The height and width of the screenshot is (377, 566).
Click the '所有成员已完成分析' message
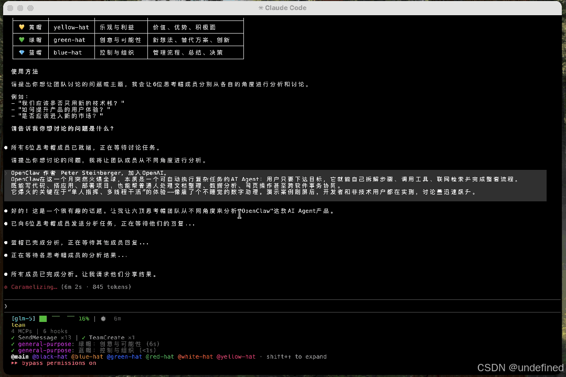coord(84,275)
